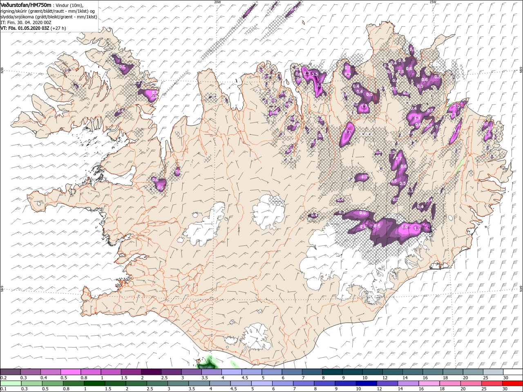Click snow-scale swatch between 1.5 and 2
This screenshot has width=523, height=392.
pyautogui.click(x=131, y=372)
